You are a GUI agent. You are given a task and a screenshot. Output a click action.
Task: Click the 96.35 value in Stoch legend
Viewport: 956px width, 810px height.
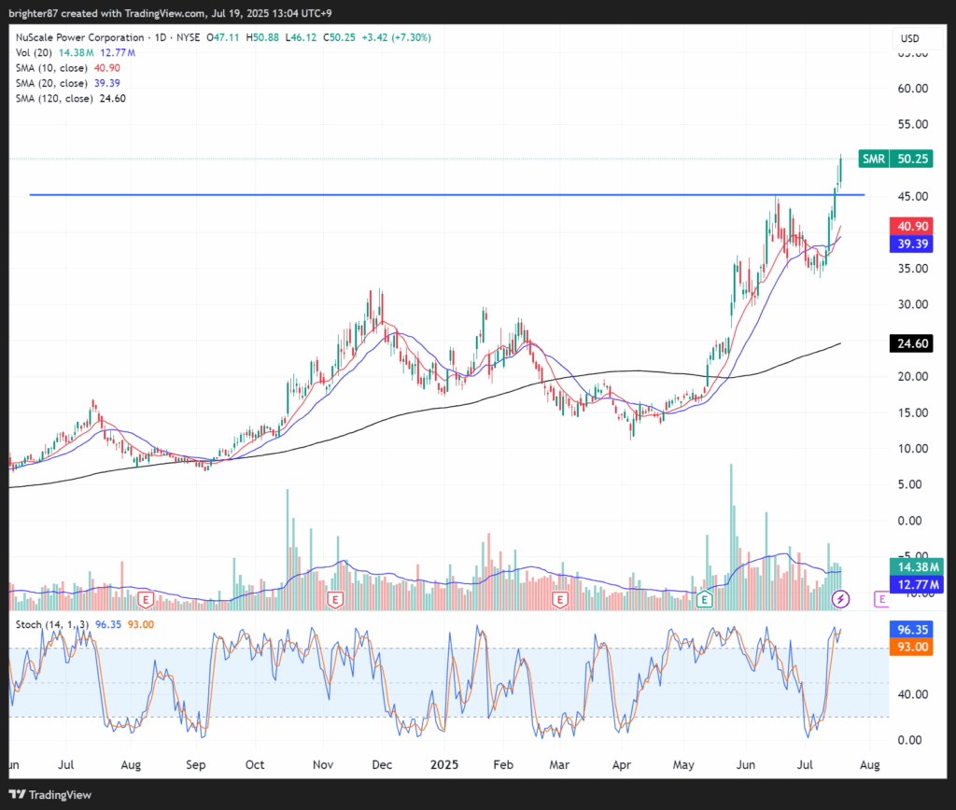point(108,624)
